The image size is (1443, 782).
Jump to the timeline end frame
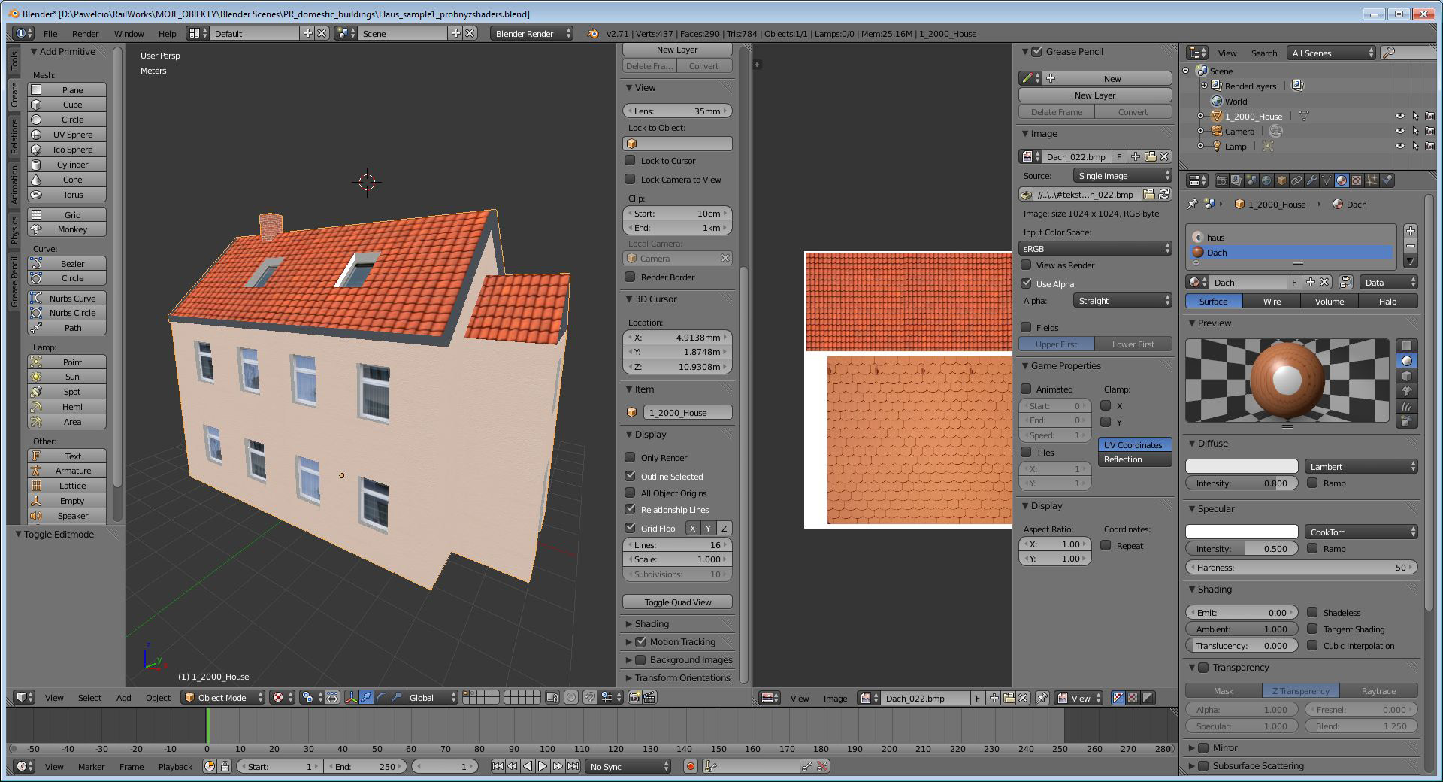click(573, 766)
